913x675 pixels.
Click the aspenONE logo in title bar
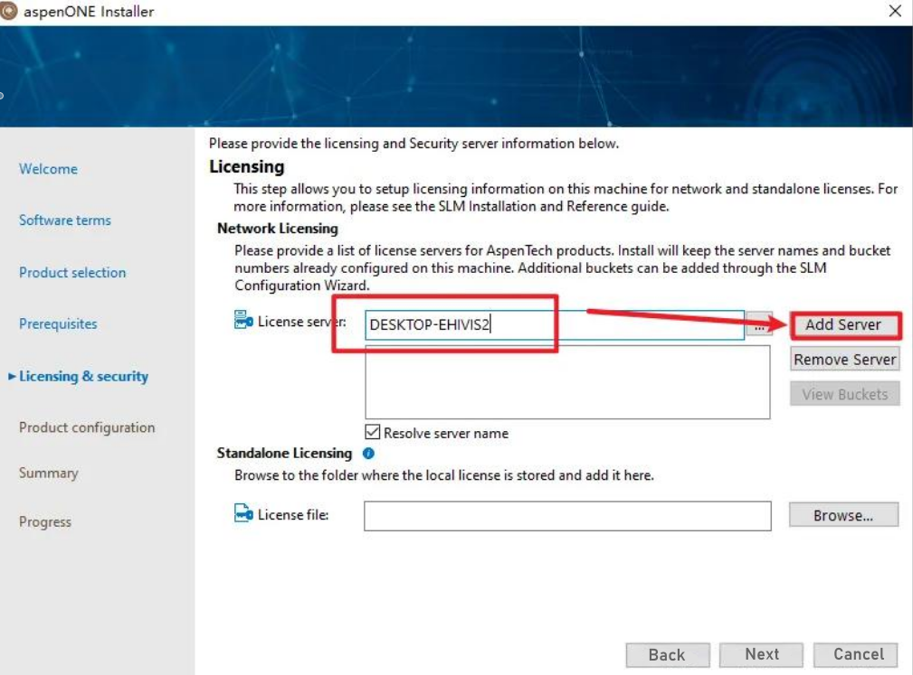[8, 11]
